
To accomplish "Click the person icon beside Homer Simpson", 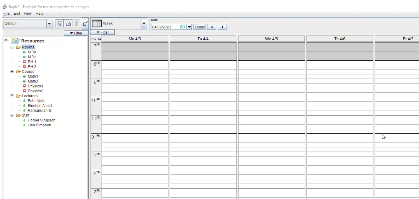I will point(24,120).
